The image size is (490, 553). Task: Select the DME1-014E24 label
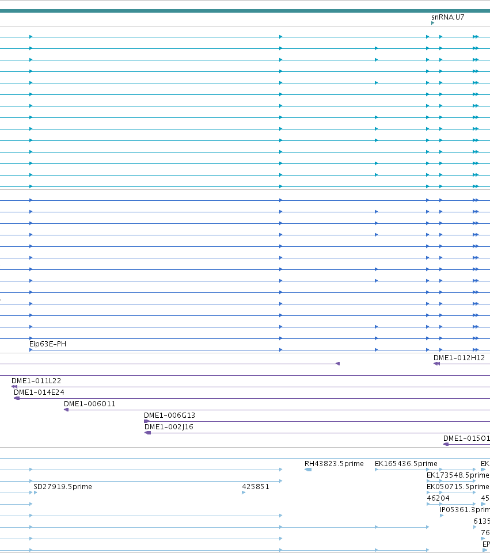pos(39,392)
